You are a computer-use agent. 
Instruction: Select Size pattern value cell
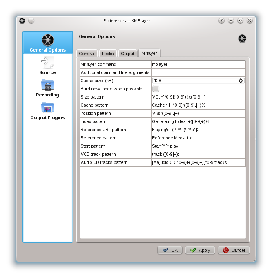point(198,97)
